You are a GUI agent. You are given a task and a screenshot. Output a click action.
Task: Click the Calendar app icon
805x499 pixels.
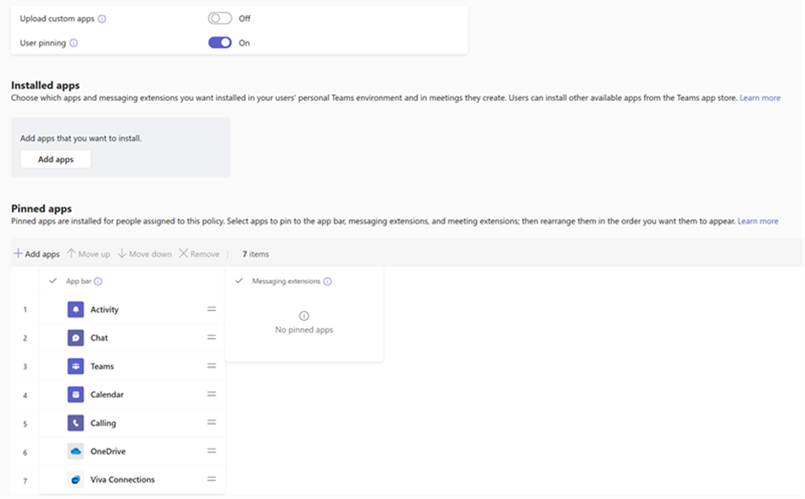75,394
